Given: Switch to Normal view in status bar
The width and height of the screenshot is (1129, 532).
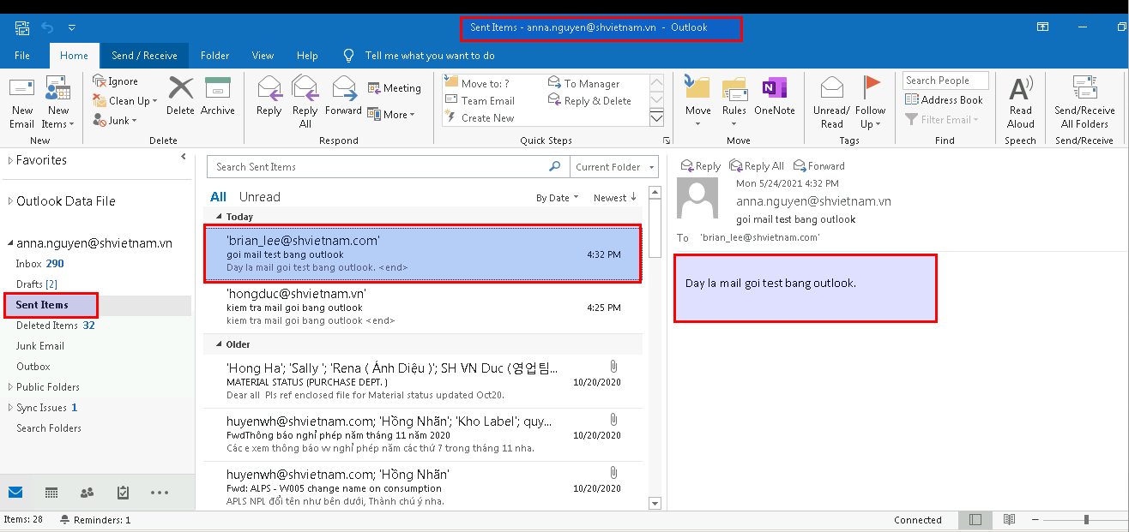Looking at the screenshot, I should point(975,519).
